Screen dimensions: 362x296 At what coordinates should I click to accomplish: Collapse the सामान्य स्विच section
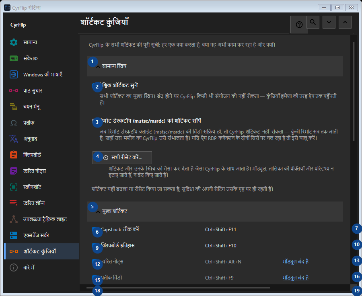pos(215,66)
